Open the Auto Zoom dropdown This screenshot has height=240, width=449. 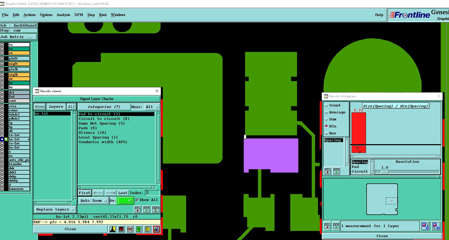94,200
